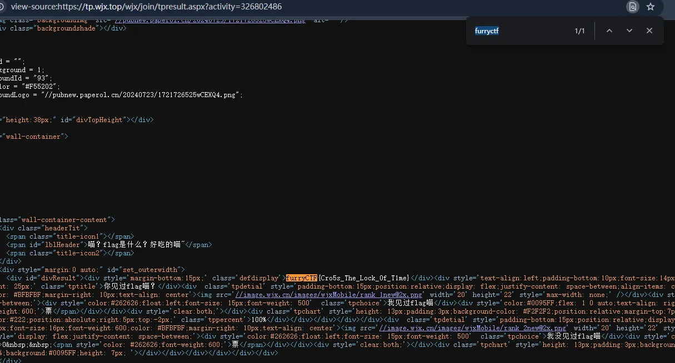Click the find-in-page icon in address bar

tap(632, 7)
